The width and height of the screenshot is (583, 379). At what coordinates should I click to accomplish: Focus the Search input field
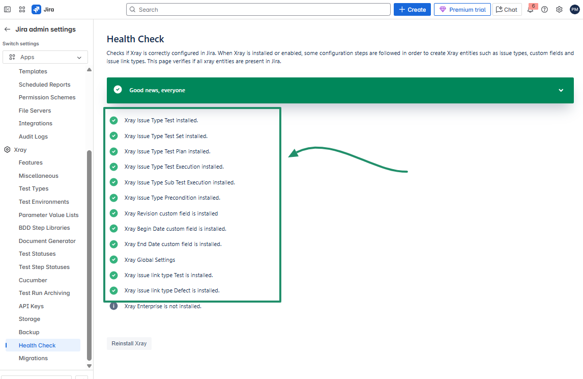tap(258, 10)
